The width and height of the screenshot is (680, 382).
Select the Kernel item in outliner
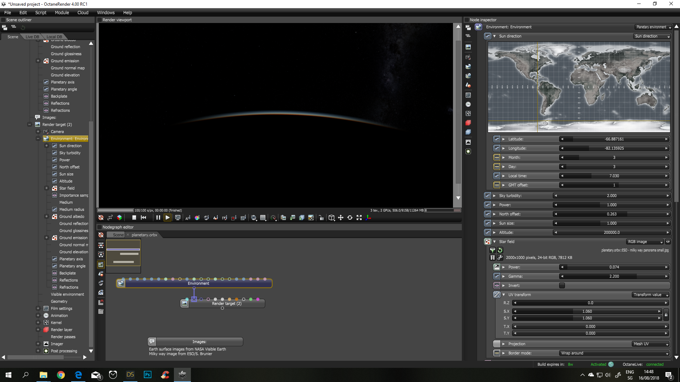56,323
